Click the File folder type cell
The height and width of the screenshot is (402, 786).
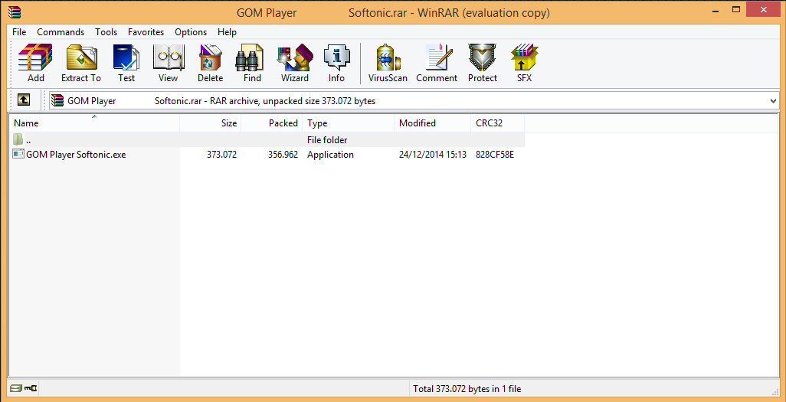tap(327, 140)
